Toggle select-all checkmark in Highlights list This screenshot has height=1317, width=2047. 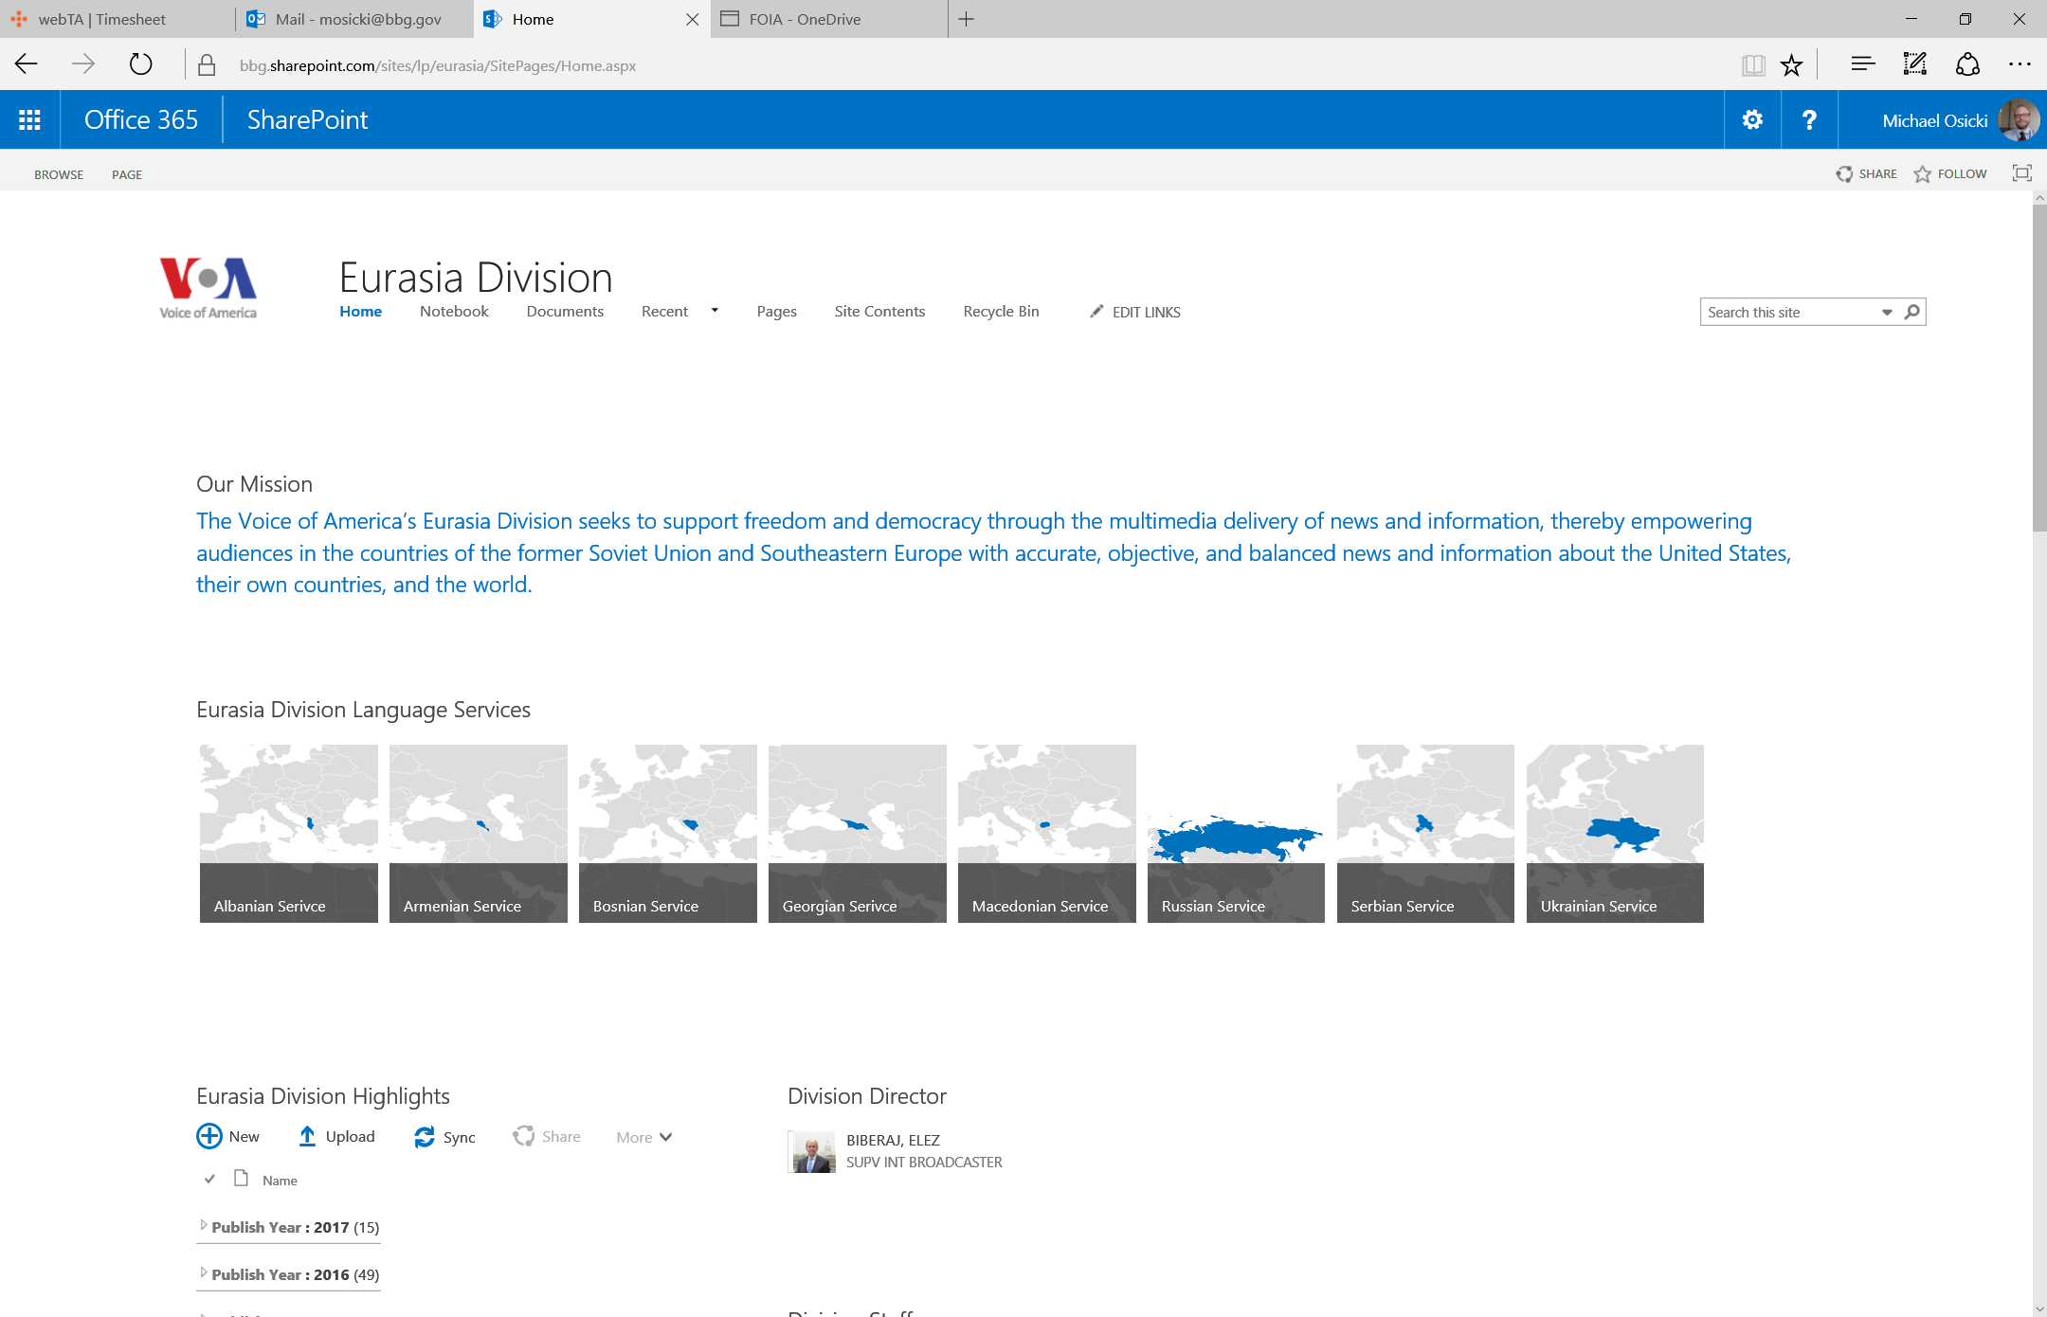(209, 1179)
